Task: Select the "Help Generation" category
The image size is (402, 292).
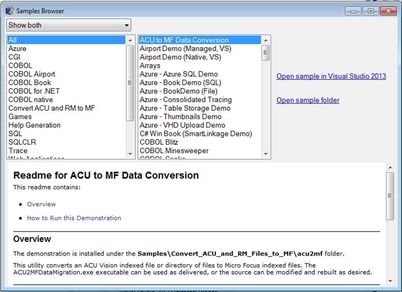Action: [x=66, y=125]
